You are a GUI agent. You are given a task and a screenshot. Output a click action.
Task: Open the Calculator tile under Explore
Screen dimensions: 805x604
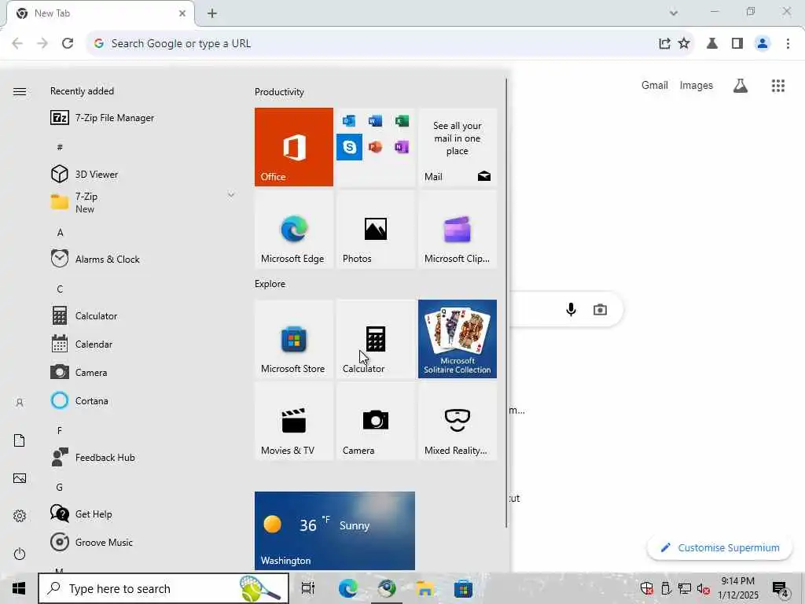(x=375, y=339)
